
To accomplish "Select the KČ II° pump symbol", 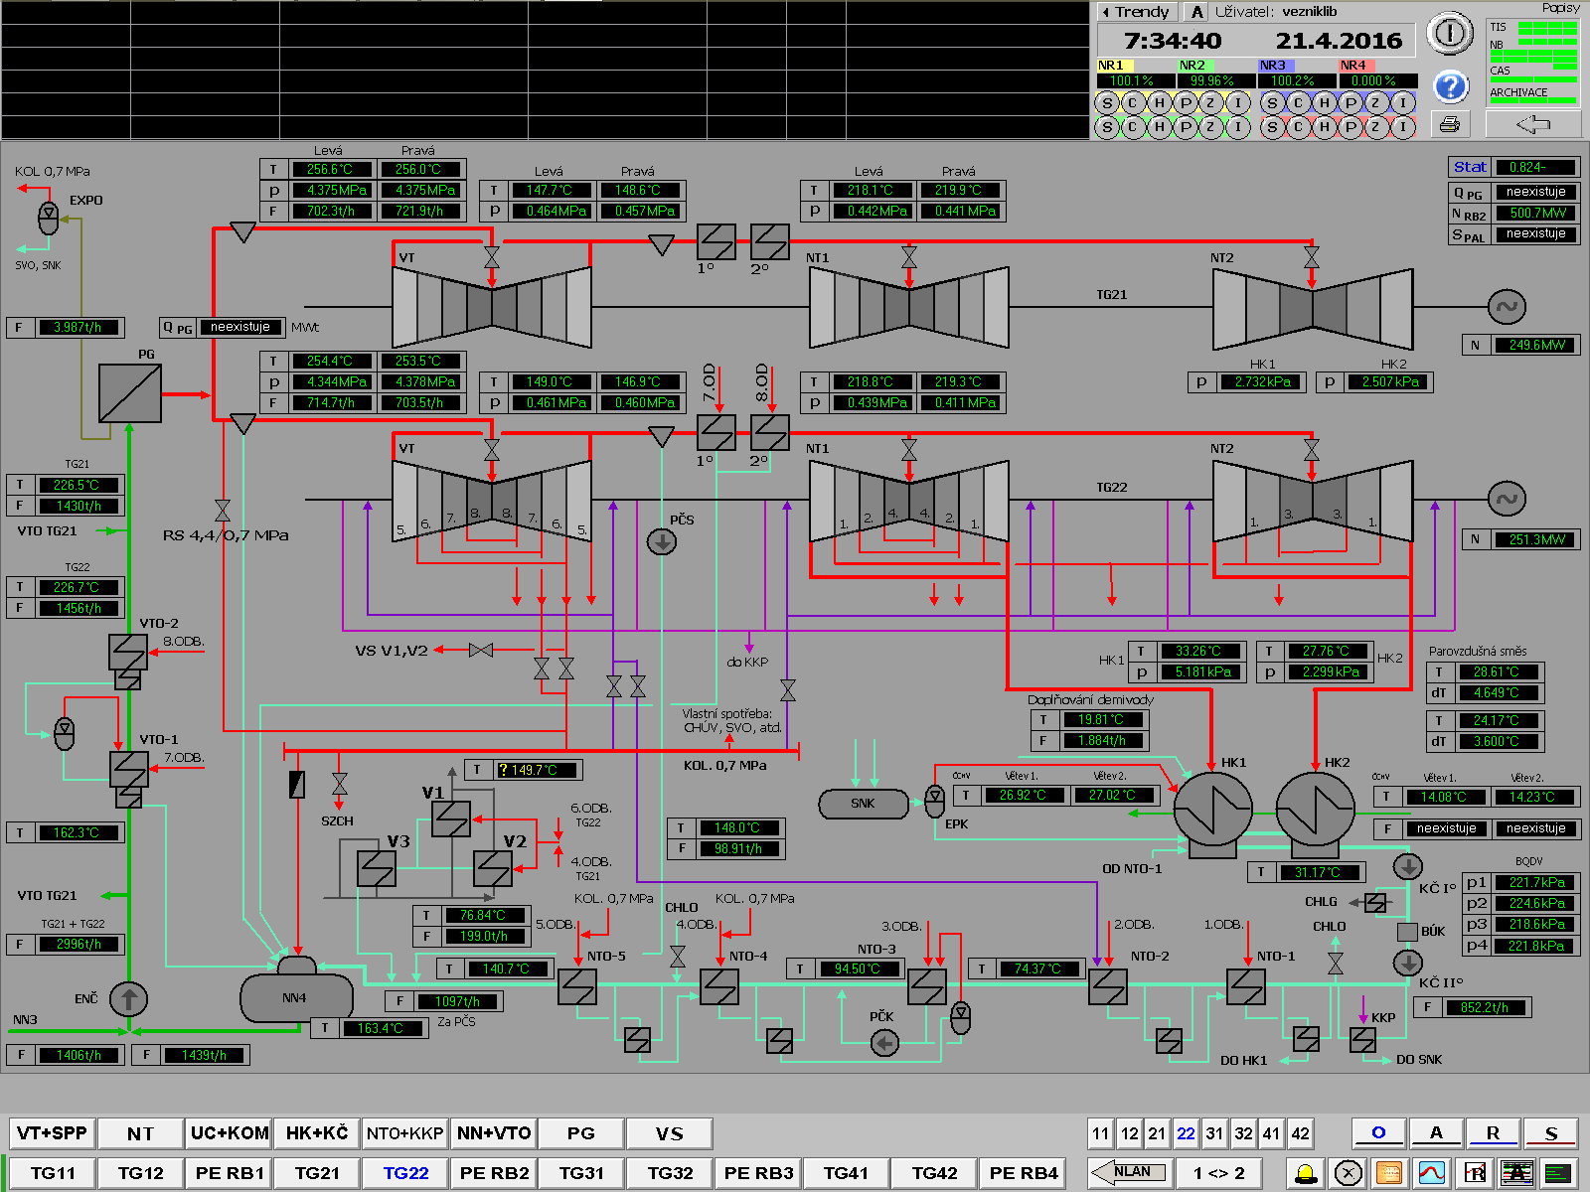I will click(x=1407, y=962).
